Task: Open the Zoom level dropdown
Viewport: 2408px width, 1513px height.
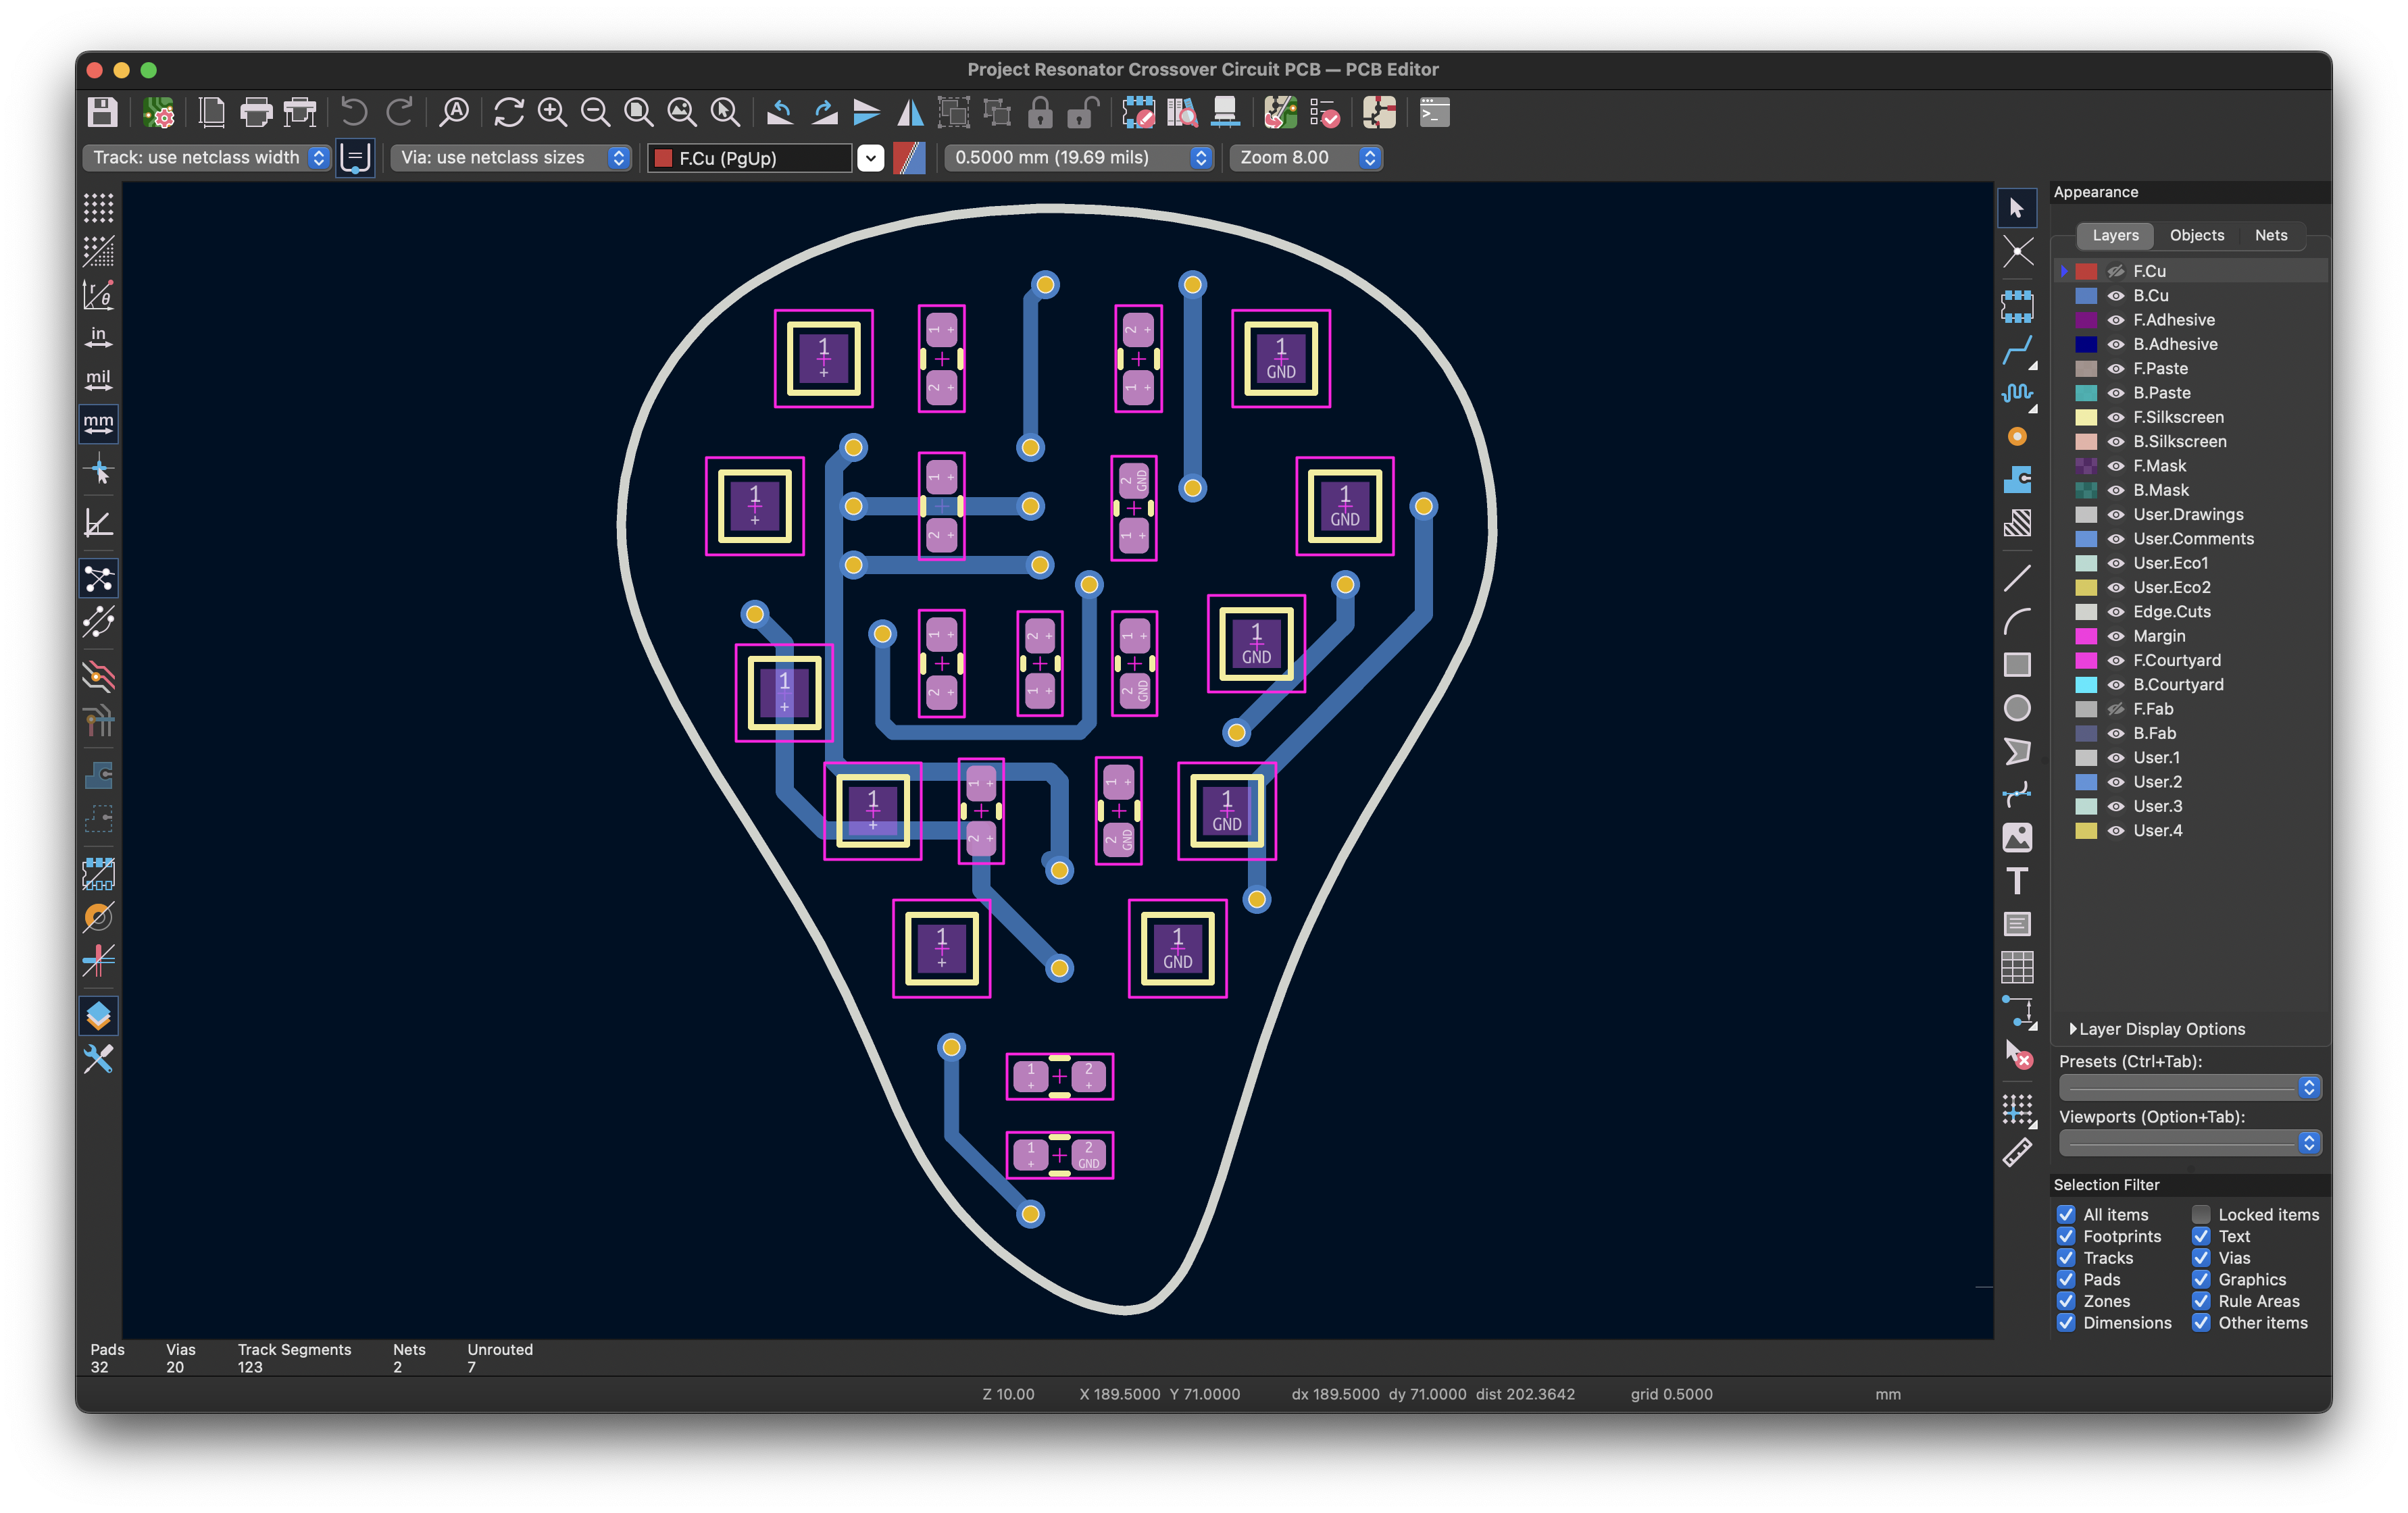Action: (x=1305, y=157)
